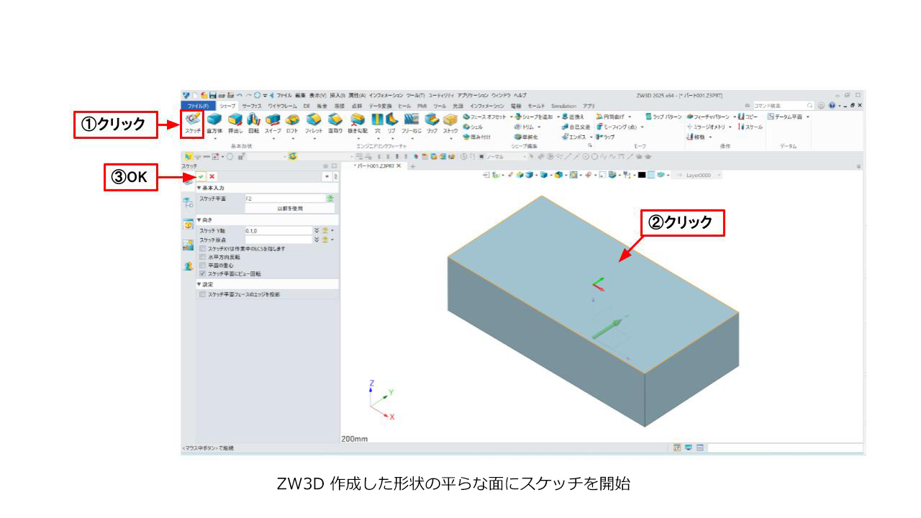Click the フェースオフセット command

click(484, 117)
